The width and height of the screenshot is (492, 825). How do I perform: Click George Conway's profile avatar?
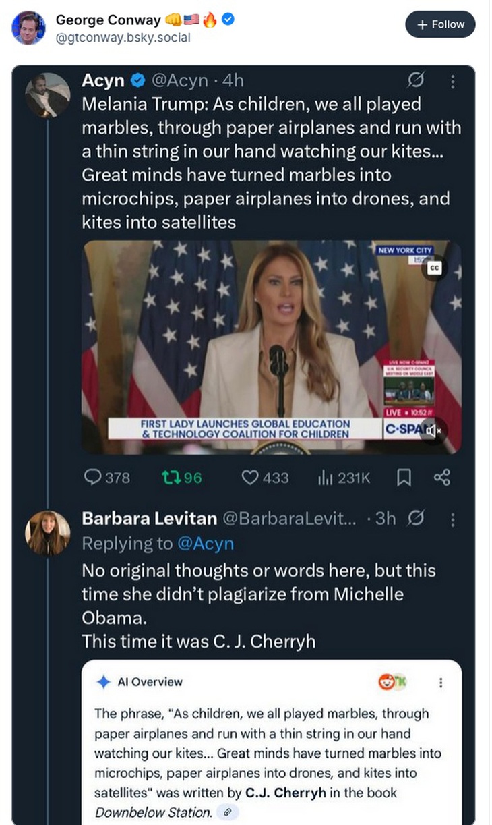point(30,28)
